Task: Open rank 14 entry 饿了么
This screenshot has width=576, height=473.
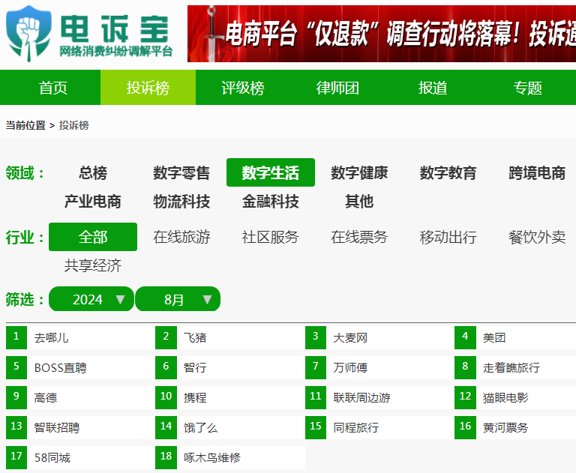Action: [230, 427]
